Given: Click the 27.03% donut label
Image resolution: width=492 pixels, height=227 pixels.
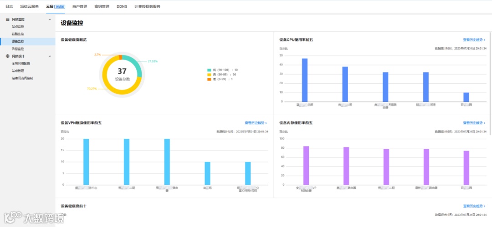Looking at the screenshot, I should (x=153, y=61).
